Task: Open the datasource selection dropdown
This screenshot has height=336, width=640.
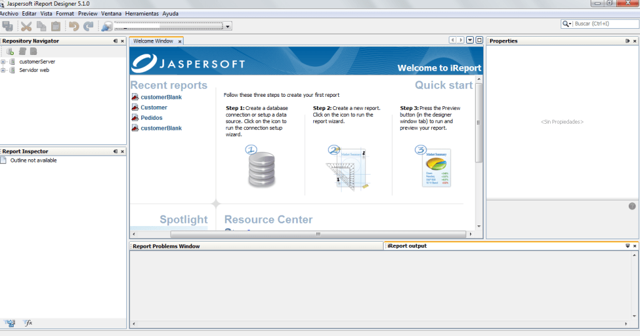Action: pyautogui.click(x=228, y=26)
